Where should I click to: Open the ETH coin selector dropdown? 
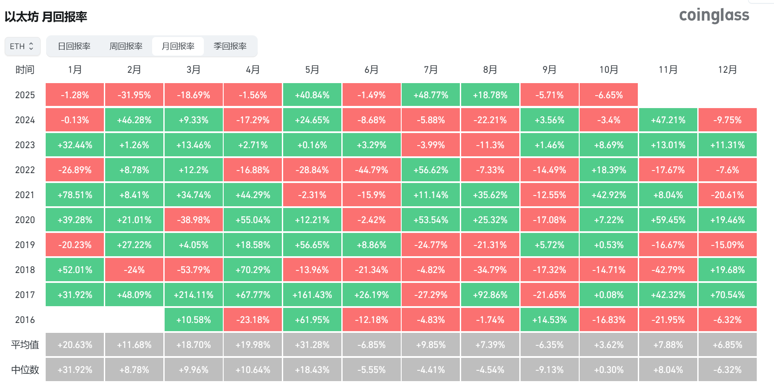22,46
